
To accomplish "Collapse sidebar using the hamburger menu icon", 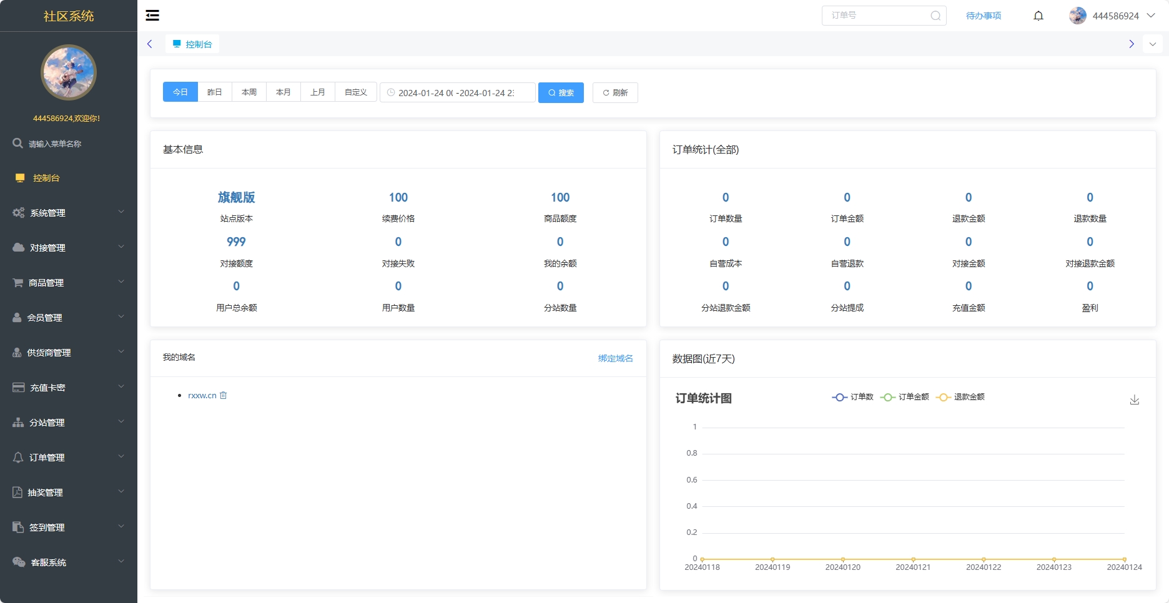I will tap(152, 16).
